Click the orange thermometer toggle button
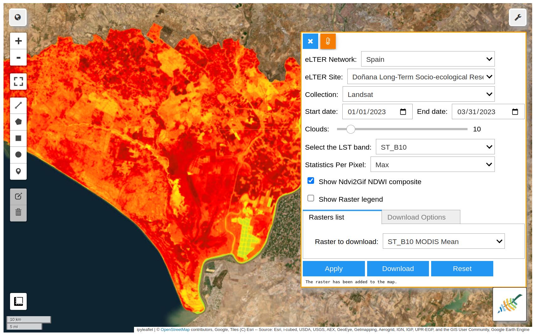535x335 pixels. pyautogui.click(x=328, y=41)
